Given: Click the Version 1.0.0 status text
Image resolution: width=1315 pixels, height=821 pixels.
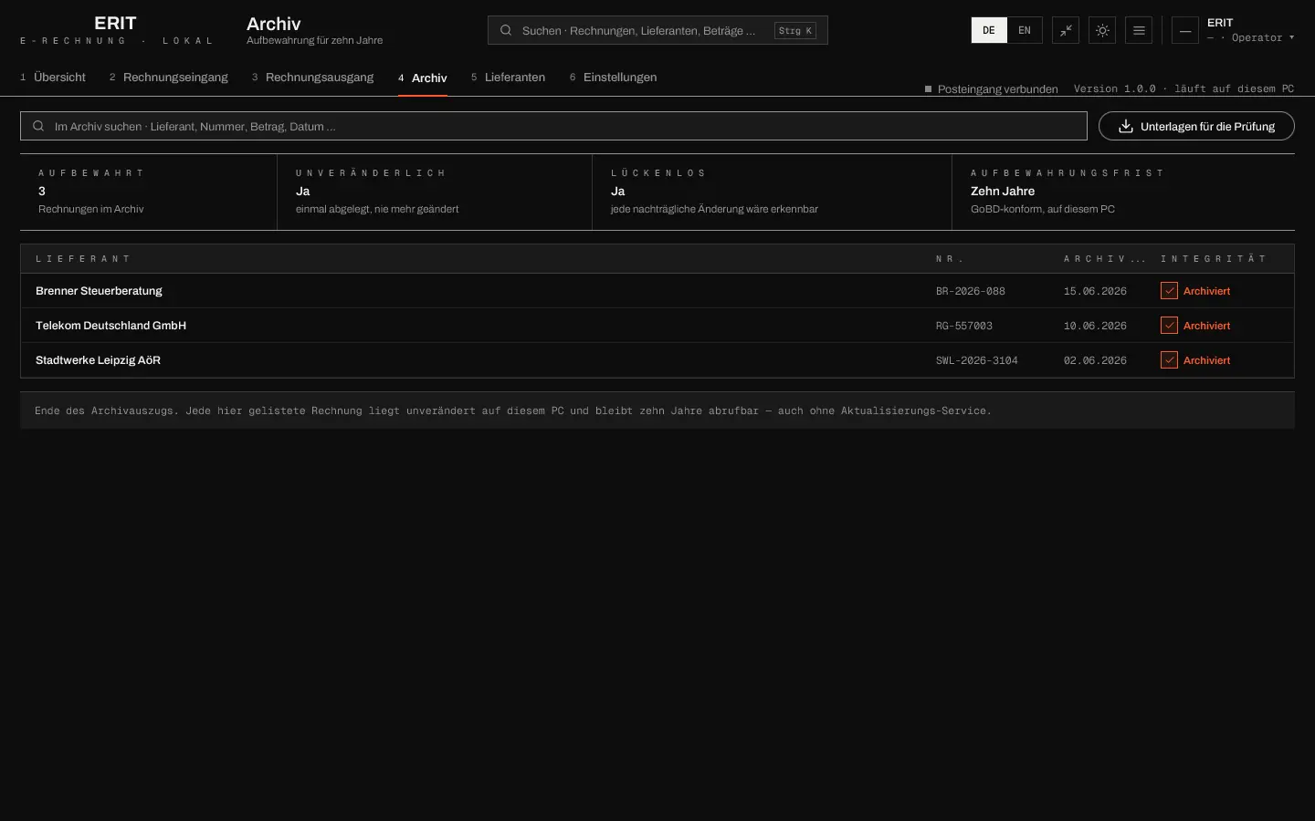Looking at the screenshot, I should coord(1183,88).
